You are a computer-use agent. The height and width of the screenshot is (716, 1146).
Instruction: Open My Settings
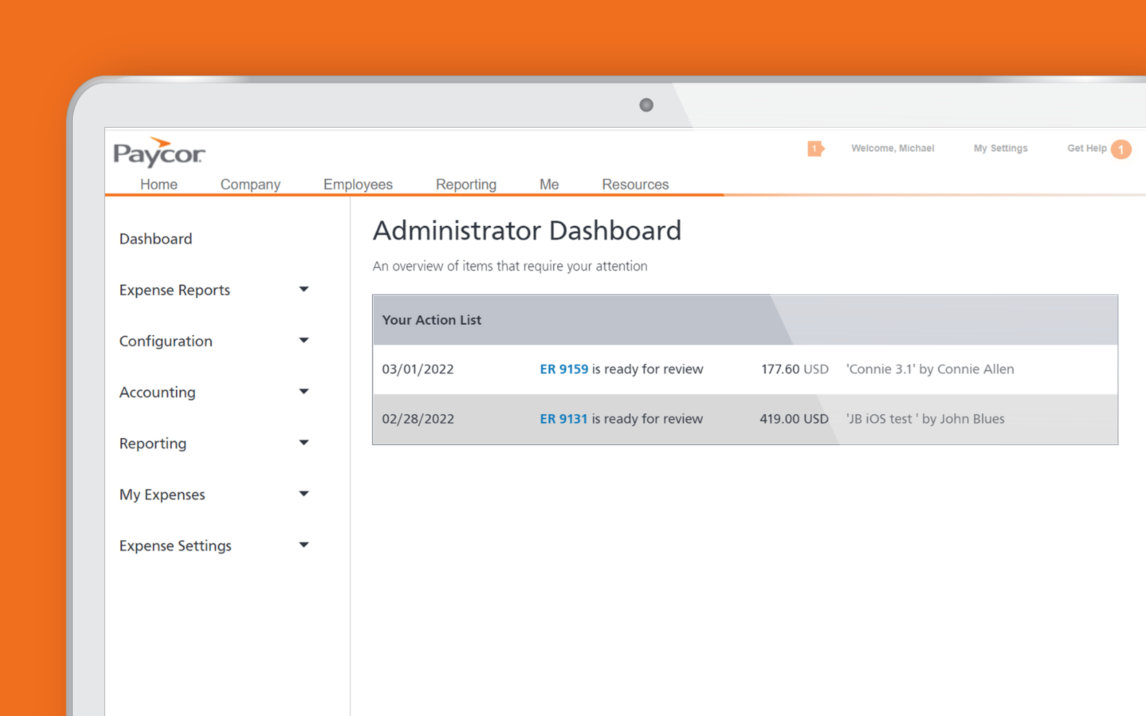tap(1000, 148)
